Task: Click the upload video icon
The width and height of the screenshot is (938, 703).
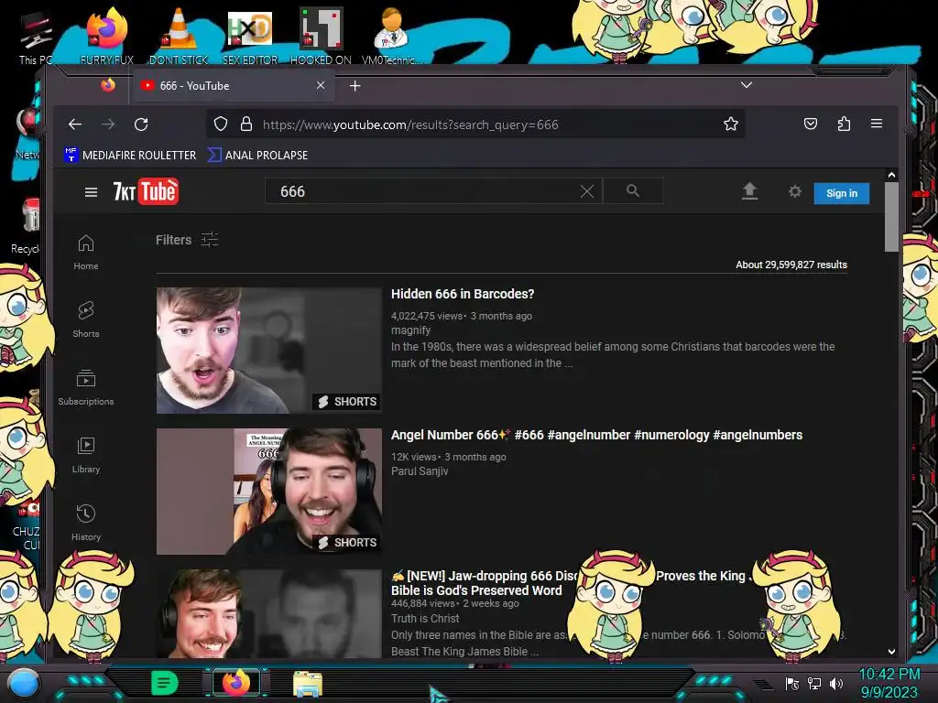Action: point(749,191)
